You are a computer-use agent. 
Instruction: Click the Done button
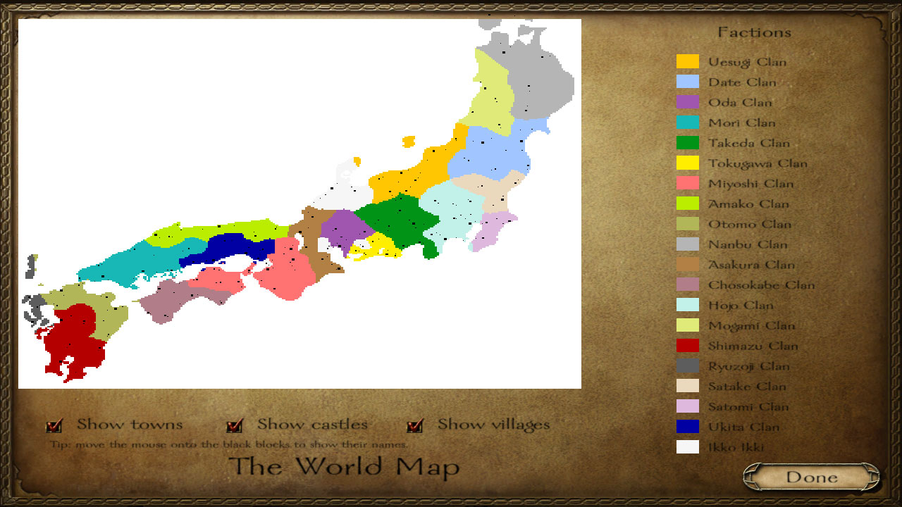[x=811, y=477]
